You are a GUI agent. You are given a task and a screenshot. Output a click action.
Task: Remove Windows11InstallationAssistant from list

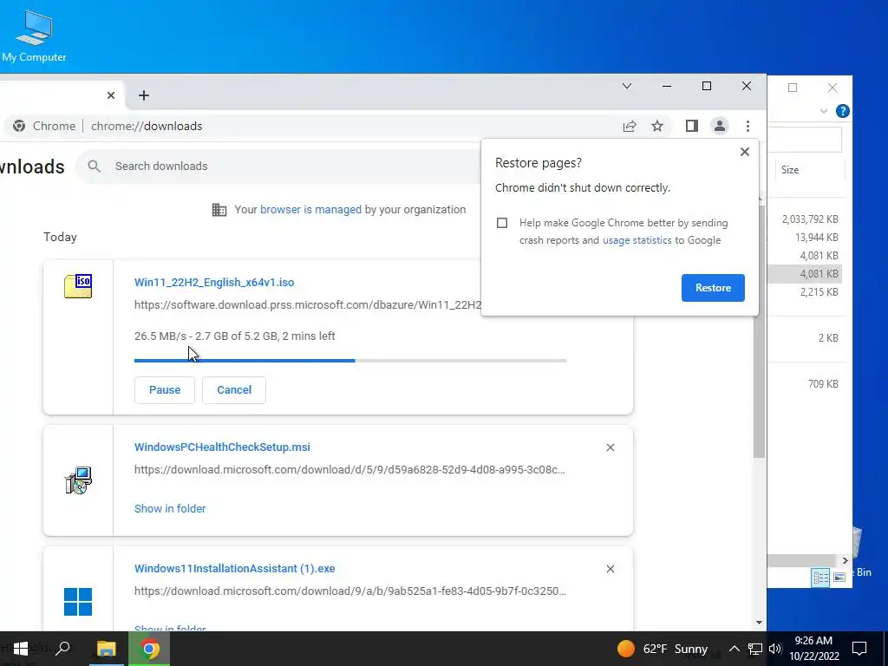pos(610,569)
